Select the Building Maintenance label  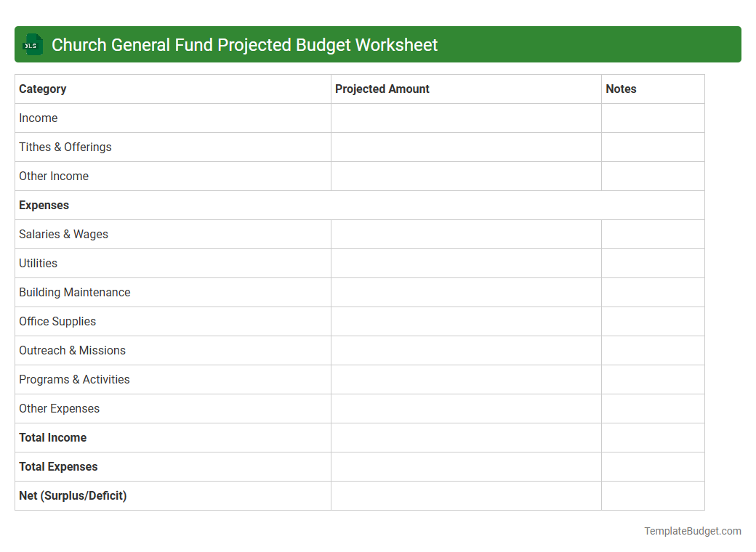74,292
